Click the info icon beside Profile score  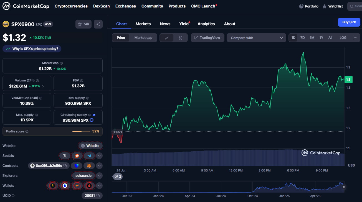[27, 132]
